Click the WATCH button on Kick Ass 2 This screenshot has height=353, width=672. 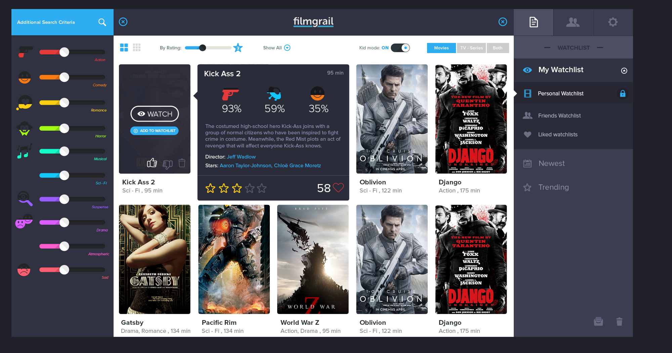pyautogui.click(x=155, y=114)
